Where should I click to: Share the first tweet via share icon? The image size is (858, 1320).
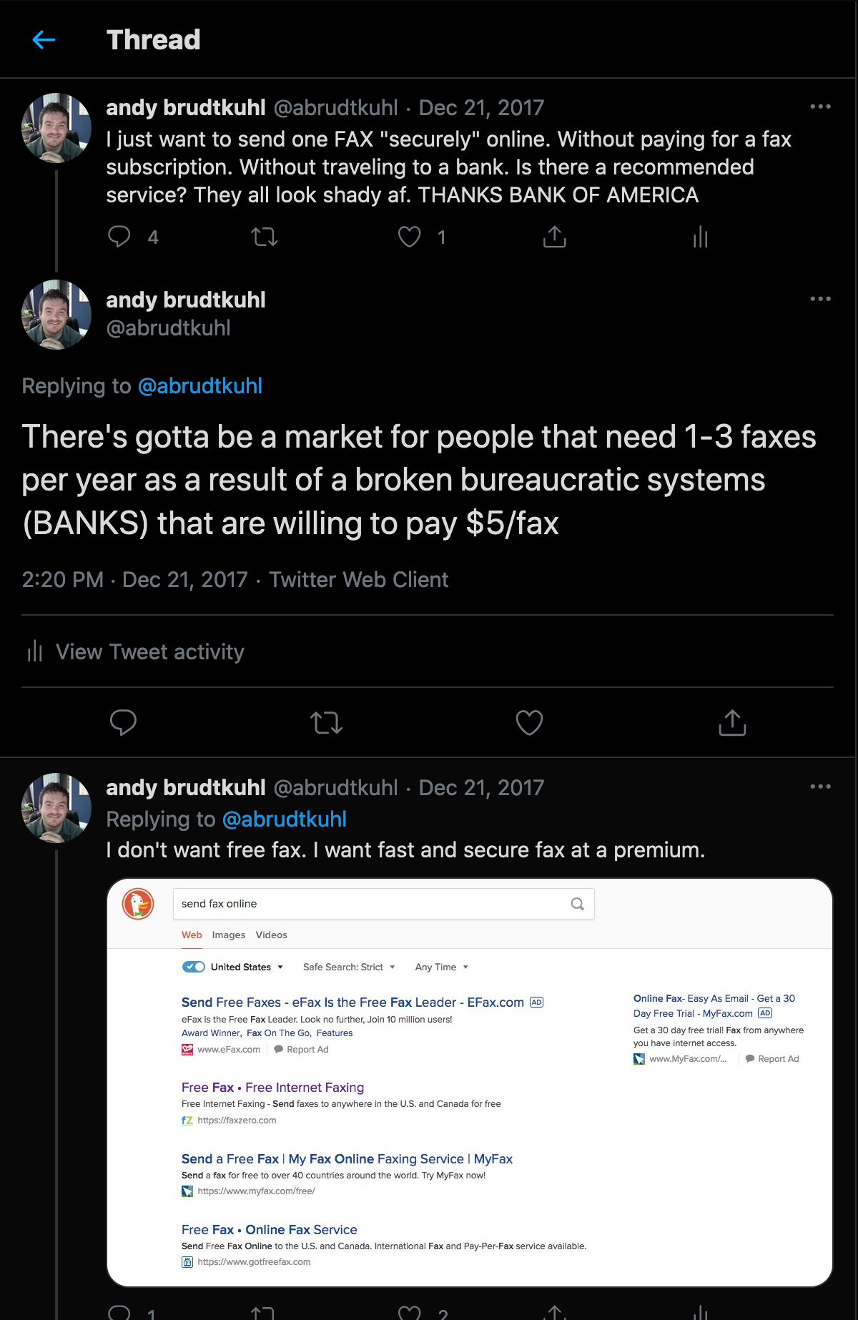[x=555, y=237]
